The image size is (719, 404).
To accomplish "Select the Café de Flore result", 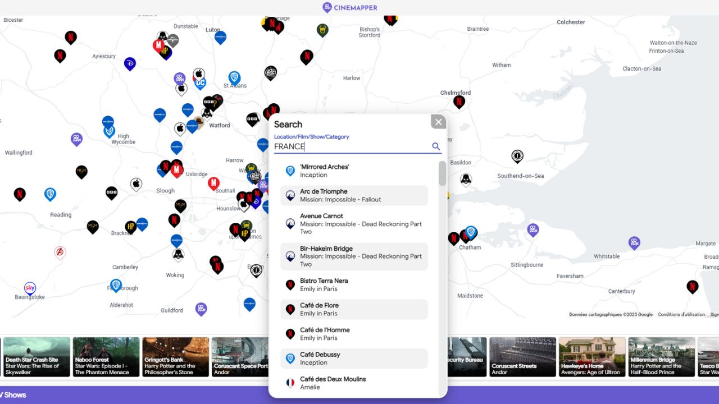I will 354,309.
